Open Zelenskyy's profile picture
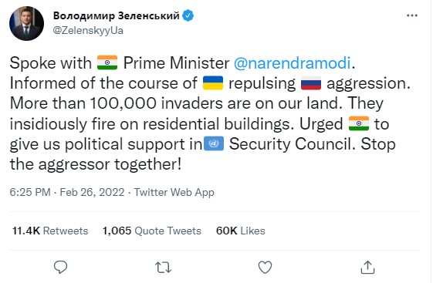This screenshot has height=283, width=433. tap(26, 23)
